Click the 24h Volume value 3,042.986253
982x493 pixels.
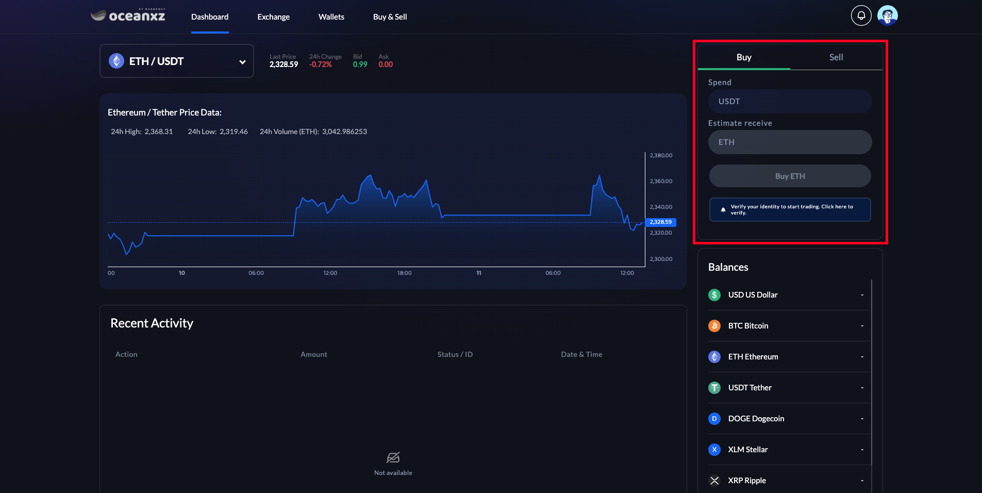(x=344, y=132)
